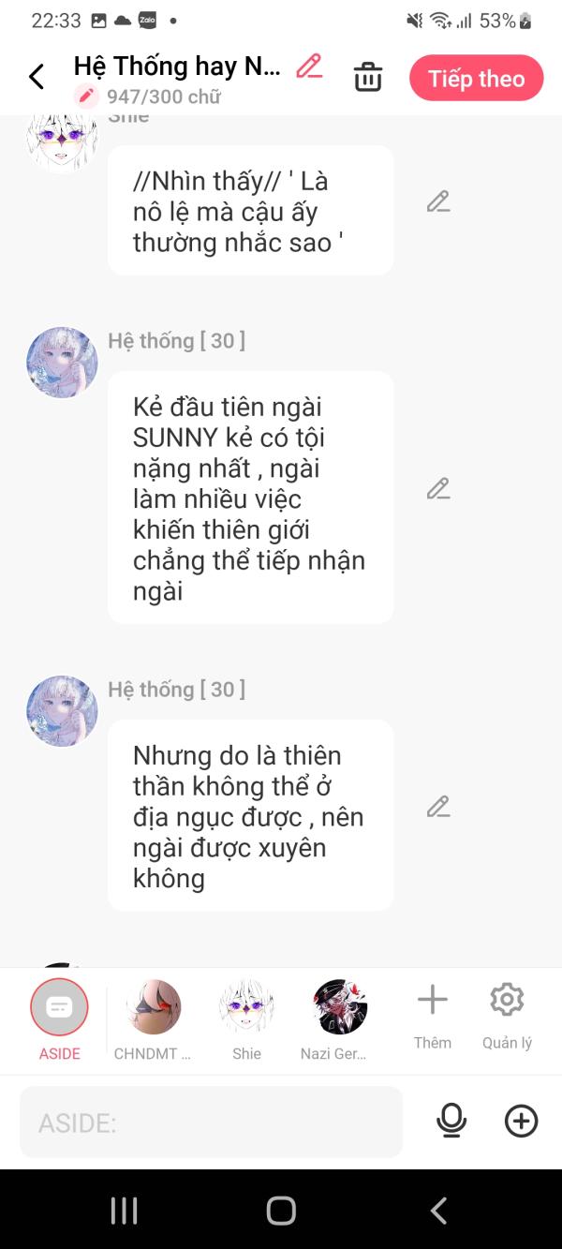This screenshot has width=562, height=1249.
Task: Select the ASIDE narrator option
Action: (59, 1019)
